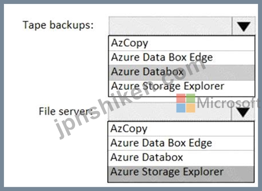The height and width of the screenshot is (191, 262).
Task: Choose Azure Data Box Edge for Tape backups
Action: pyautogui.click(x=182, y=58)
